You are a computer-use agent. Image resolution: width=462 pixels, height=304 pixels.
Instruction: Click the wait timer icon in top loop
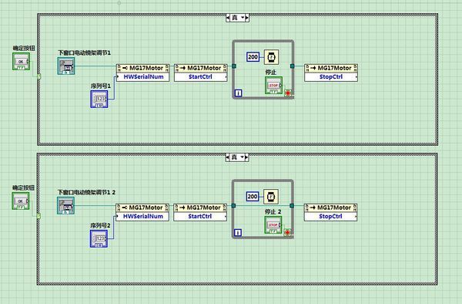pyautogui.click(x=271, y=57)
